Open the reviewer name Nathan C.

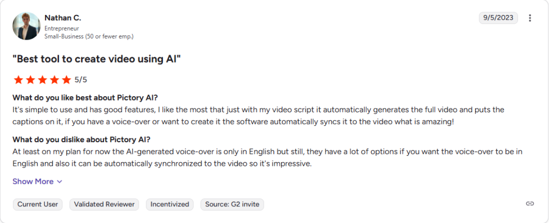63,18
